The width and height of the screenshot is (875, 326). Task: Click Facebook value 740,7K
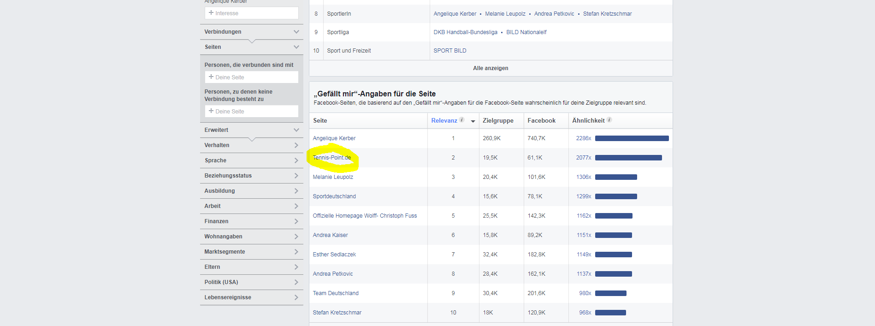tap(537, 138)
